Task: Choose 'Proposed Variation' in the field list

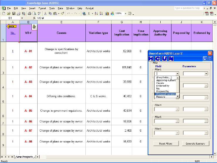Action: click(166, 94)
